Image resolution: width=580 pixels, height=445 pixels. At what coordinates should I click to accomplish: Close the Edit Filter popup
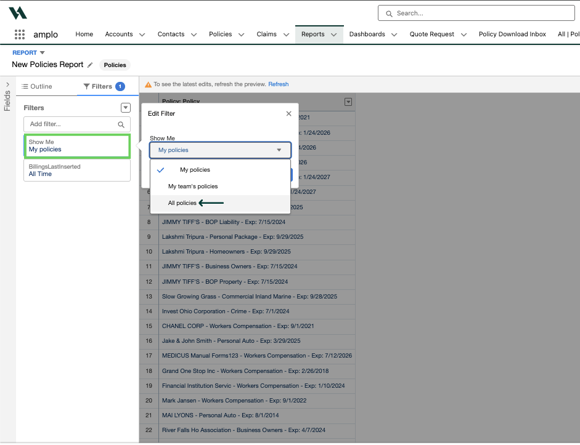pos(288,114)
